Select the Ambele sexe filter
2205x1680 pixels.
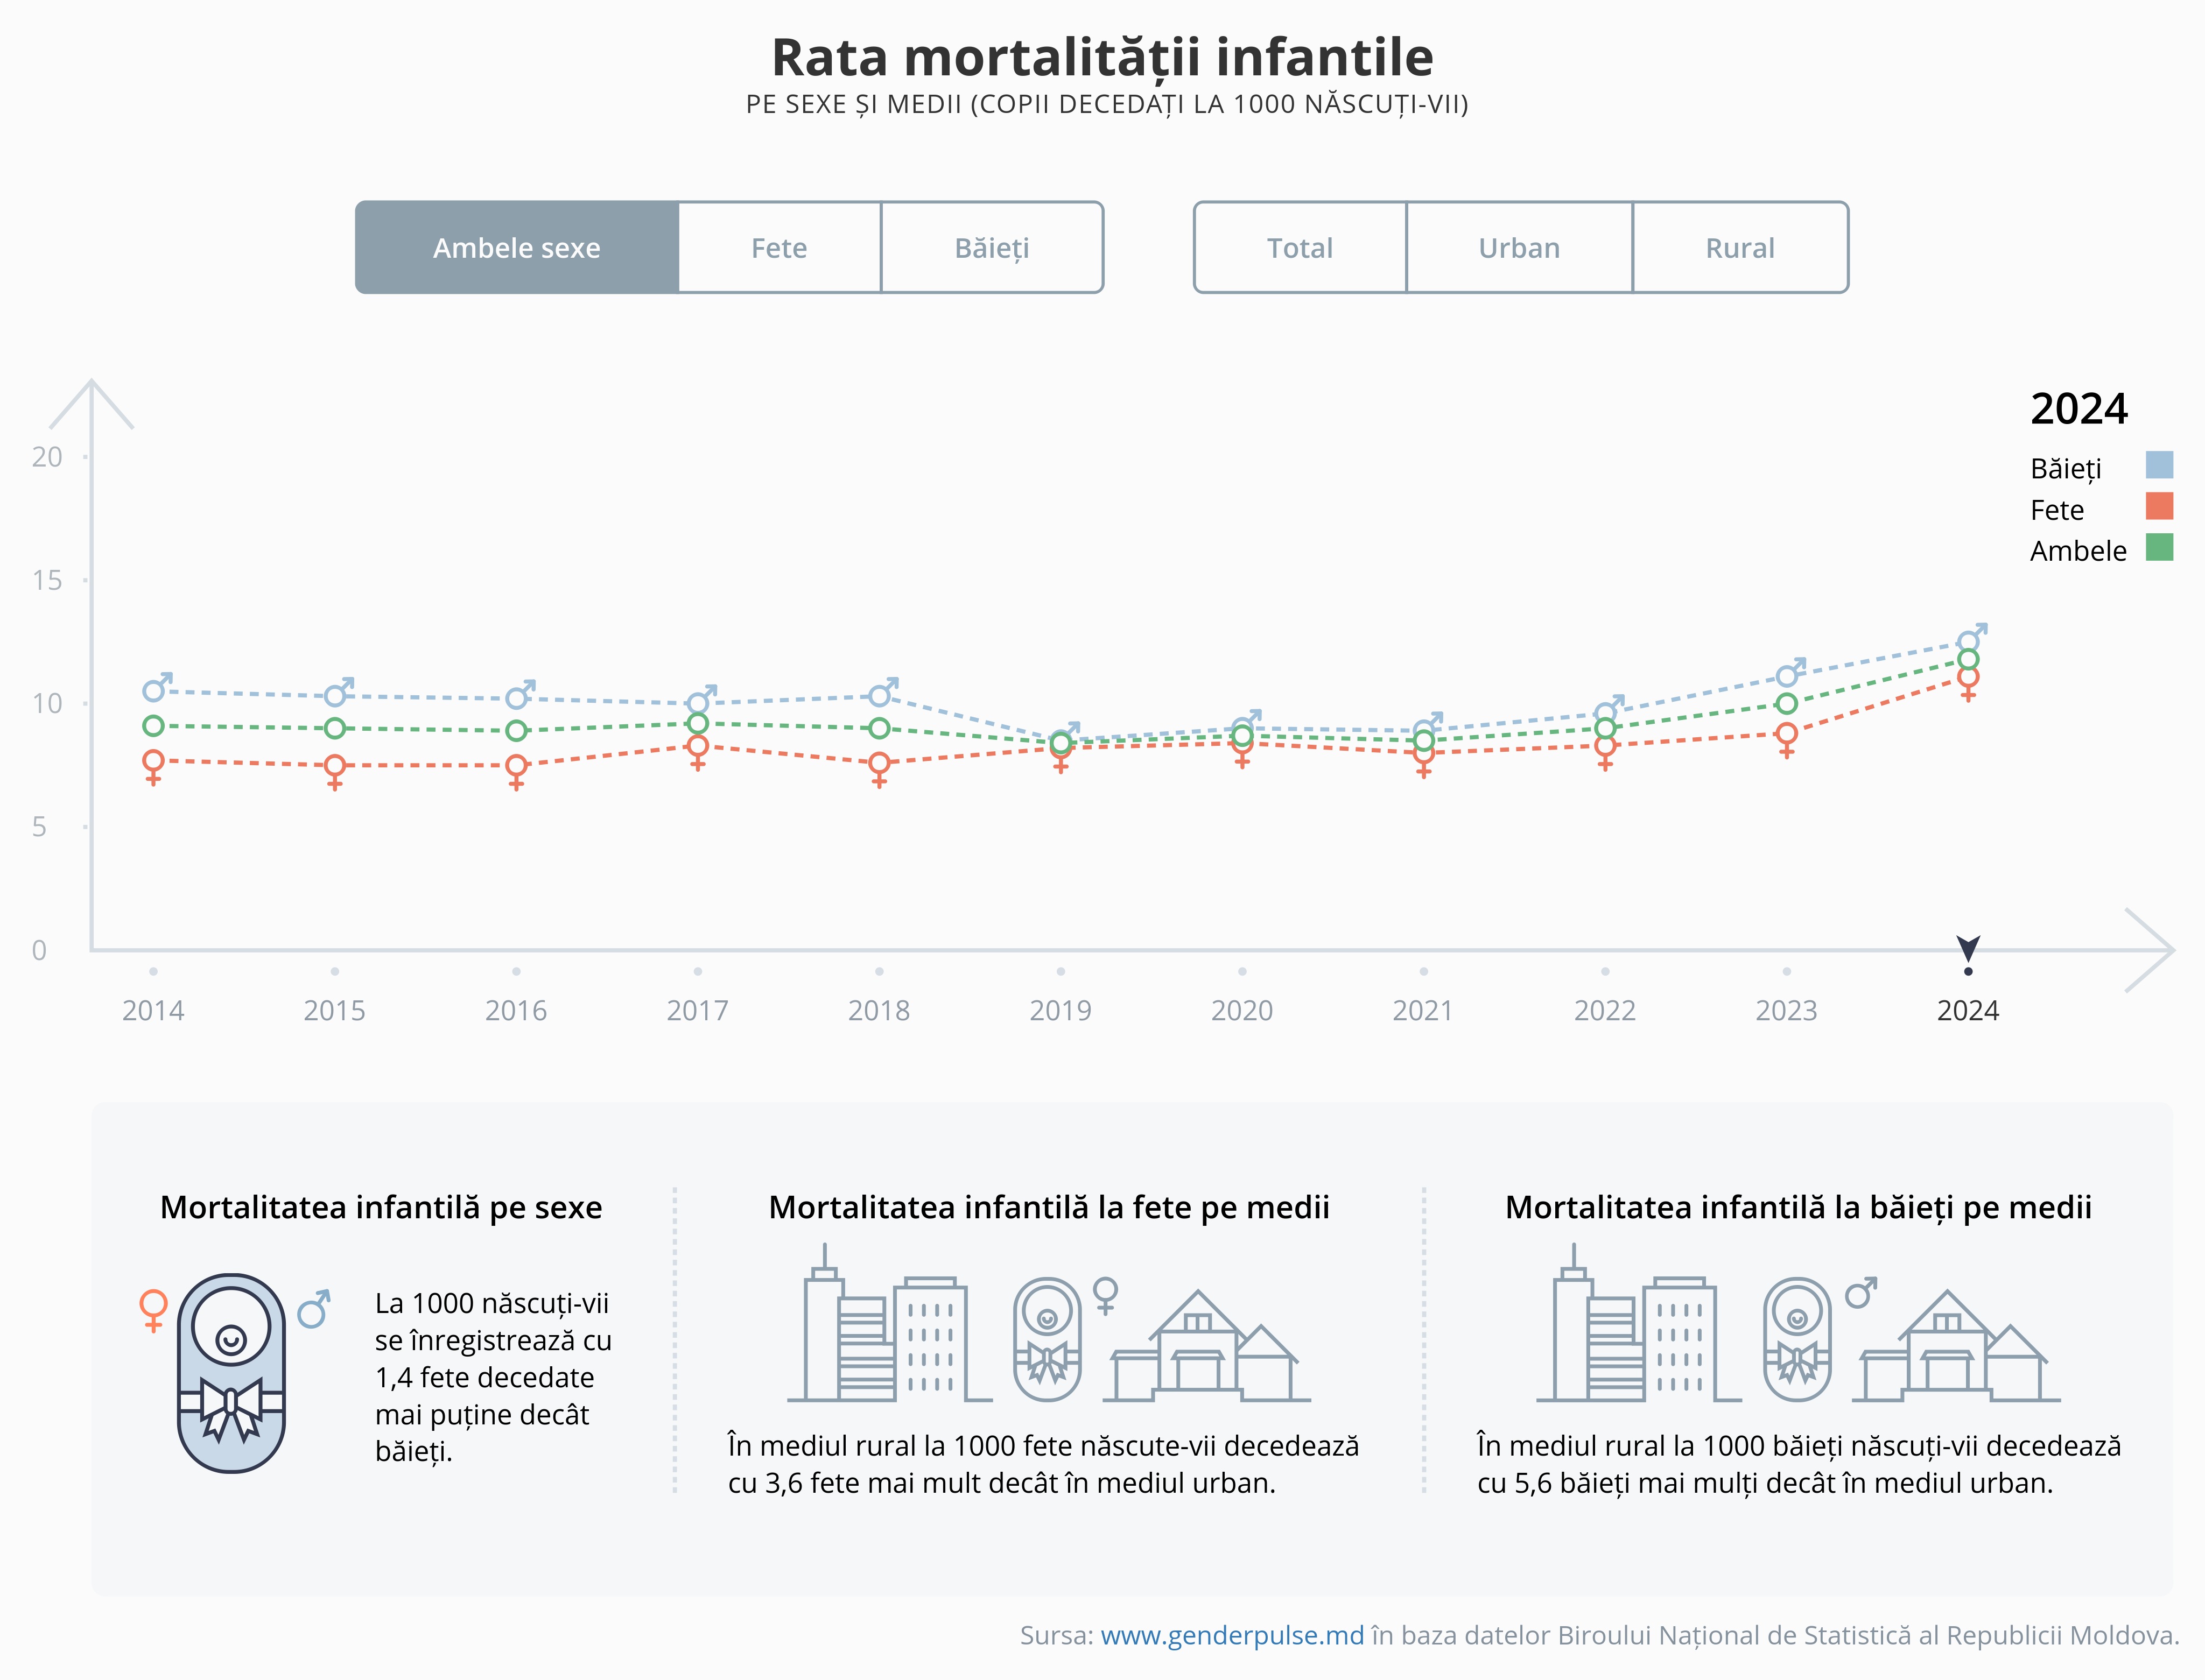pos(517,248)
